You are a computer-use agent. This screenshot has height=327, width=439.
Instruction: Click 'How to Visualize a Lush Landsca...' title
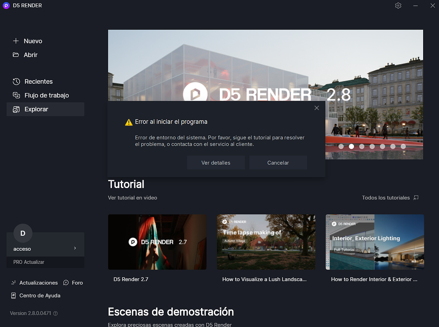tap(264, 279)
